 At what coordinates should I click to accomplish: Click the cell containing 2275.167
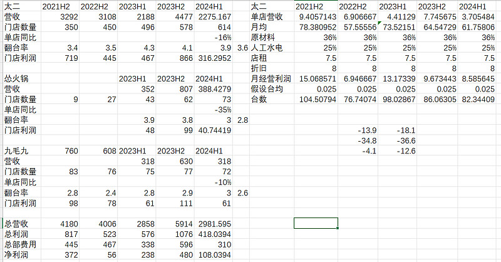(214, 17)
